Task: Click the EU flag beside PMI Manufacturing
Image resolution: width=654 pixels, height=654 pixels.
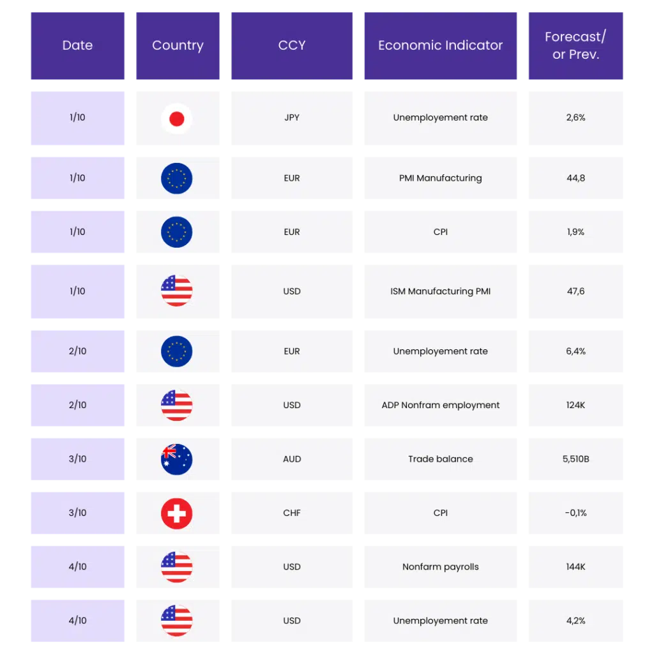Action: [x=177, y=178]
